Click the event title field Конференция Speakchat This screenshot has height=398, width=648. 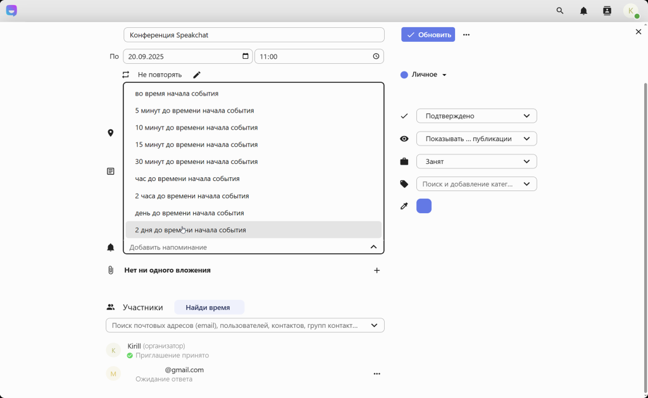[253, 35]
